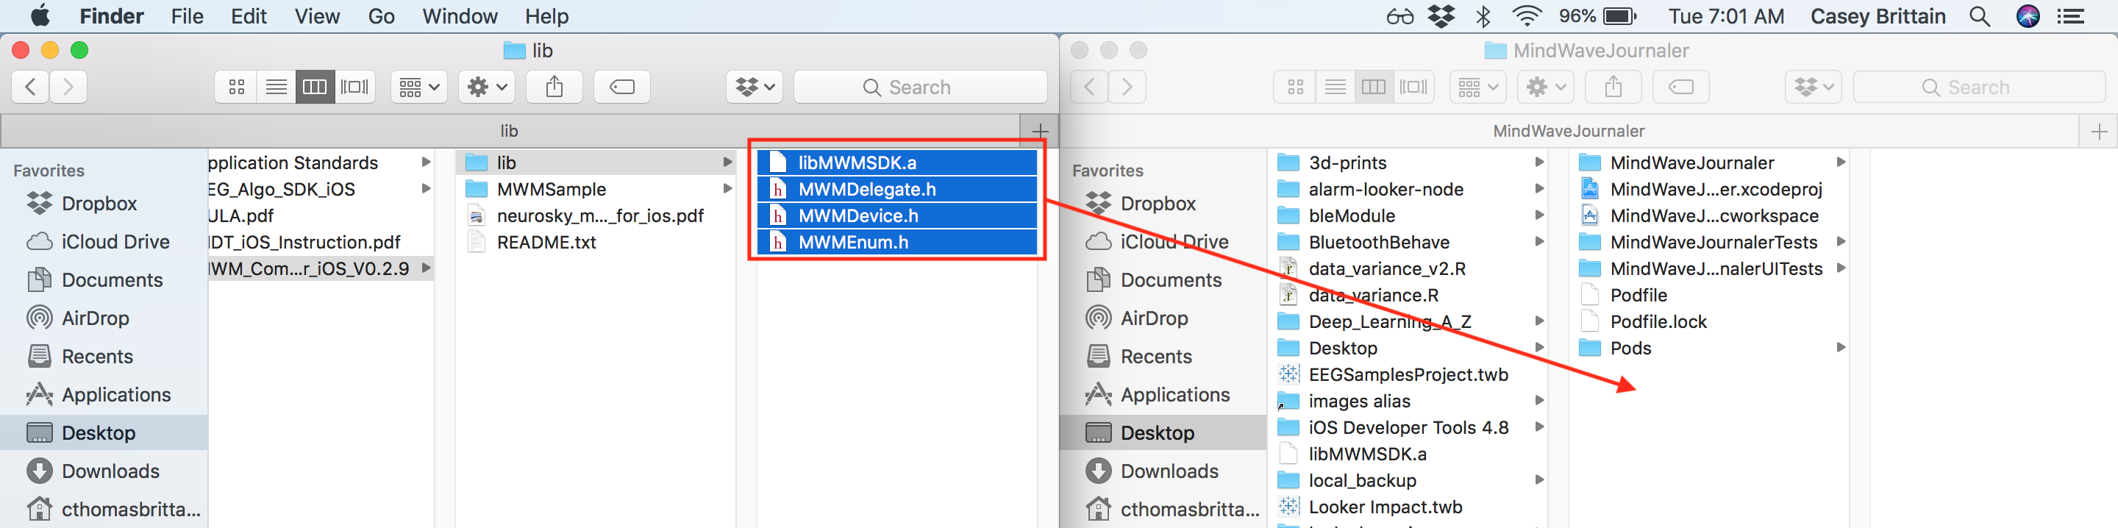Open Spotlight search magnifier in menu bar
This screenshot has width=2118, height=528.
click(x=1980, y=16)
